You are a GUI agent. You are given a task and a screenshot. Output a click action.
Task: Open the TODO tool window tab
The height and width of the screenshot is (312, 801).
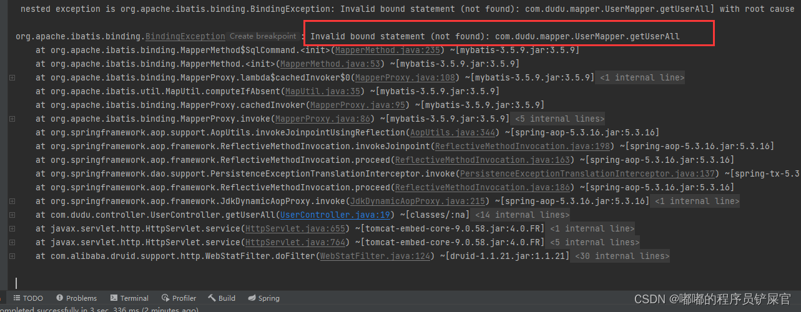pos(28,298)
